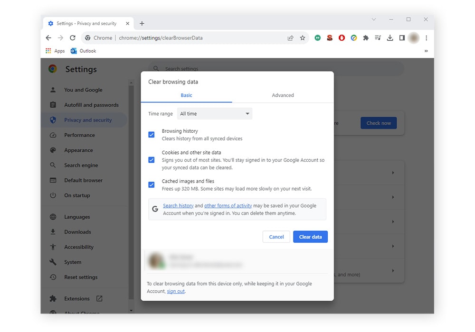Click the Search history link
Screen dimensions: 475x332
click(178, 206)
